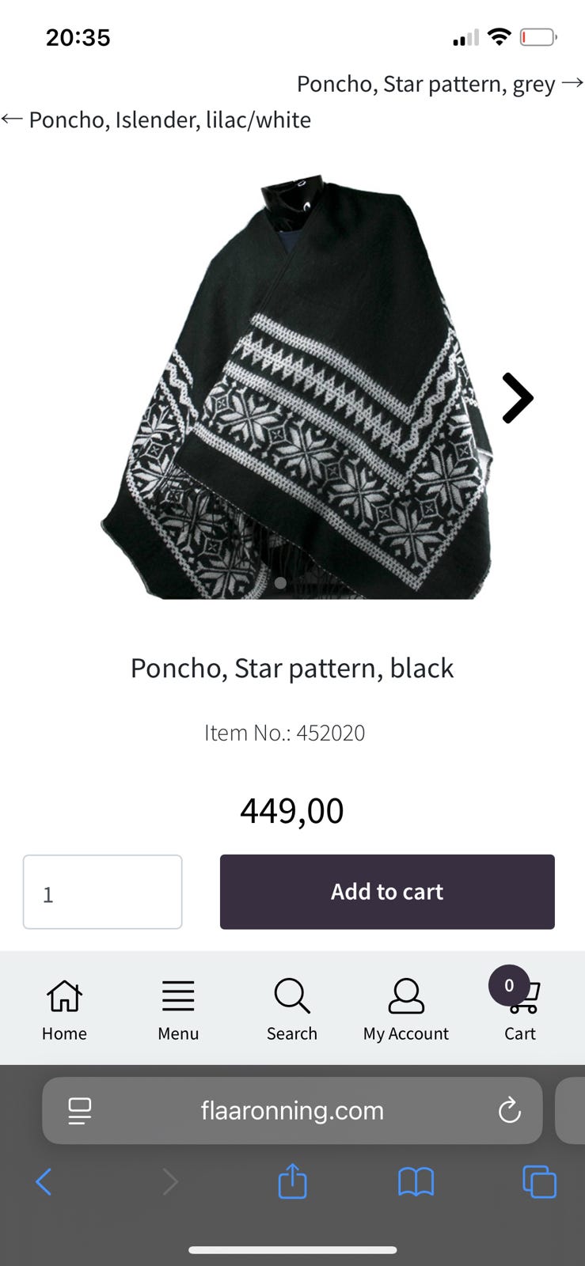
Task: Open page settings icon in address bar
Action: [x=80, y=1110]
